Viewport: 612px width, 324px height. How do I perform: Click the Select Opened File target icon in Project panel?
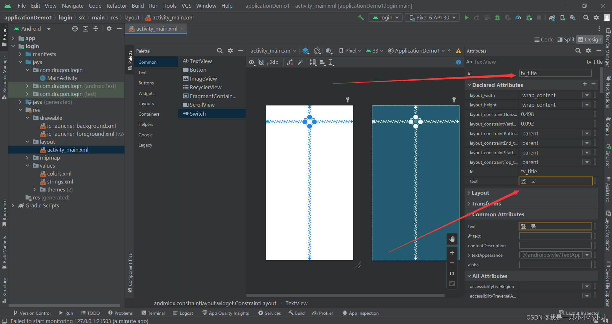(x=75, y=29)
